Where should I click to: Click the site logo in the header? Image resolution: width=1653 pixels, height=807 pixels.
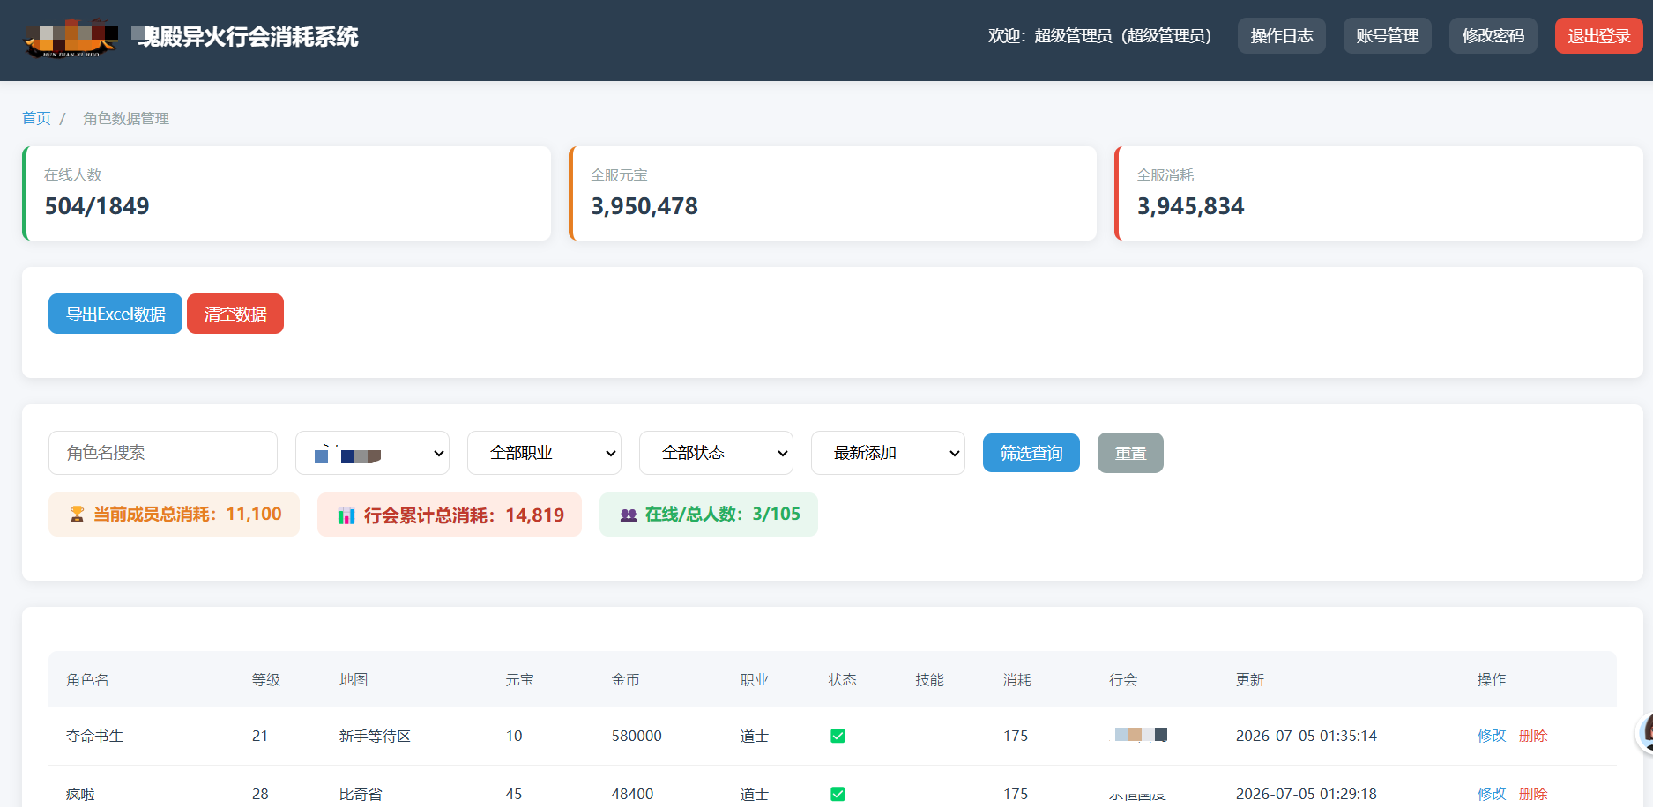coord(71,37)
